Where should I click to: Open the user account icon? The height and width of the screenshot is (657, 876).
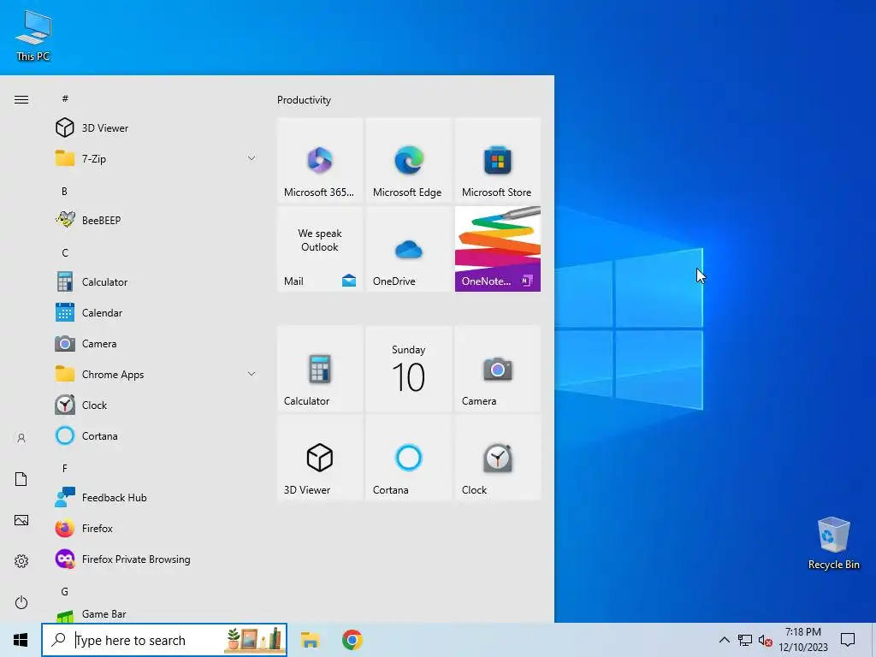[21, 438]
